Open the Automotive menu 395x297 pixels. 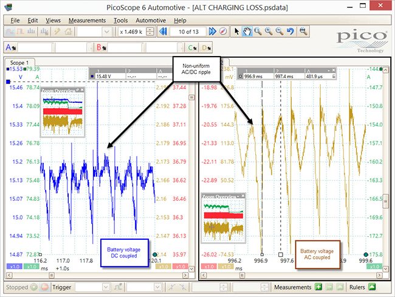(x=151, y=21)
